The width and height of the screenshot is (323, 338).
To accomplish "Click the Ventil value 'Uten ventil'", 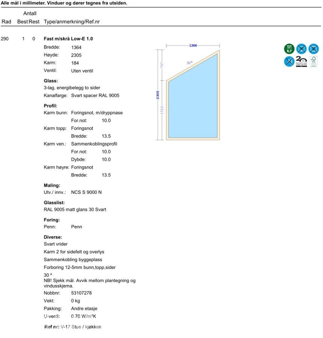I will point(82,71).
